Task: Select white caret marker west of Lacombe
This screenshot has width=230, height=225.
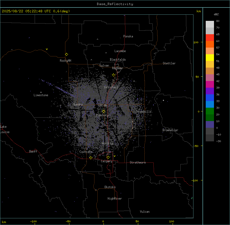Action: coord(106,53)
